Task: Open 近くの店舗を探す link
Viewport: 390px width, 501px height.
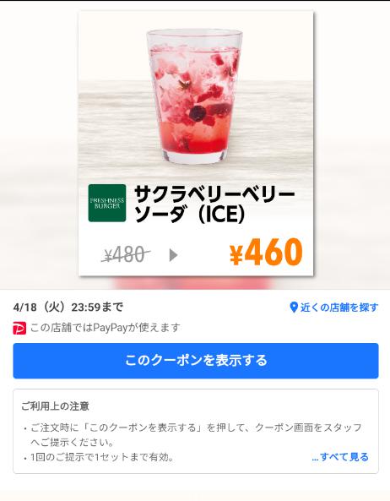Action: 339,308
